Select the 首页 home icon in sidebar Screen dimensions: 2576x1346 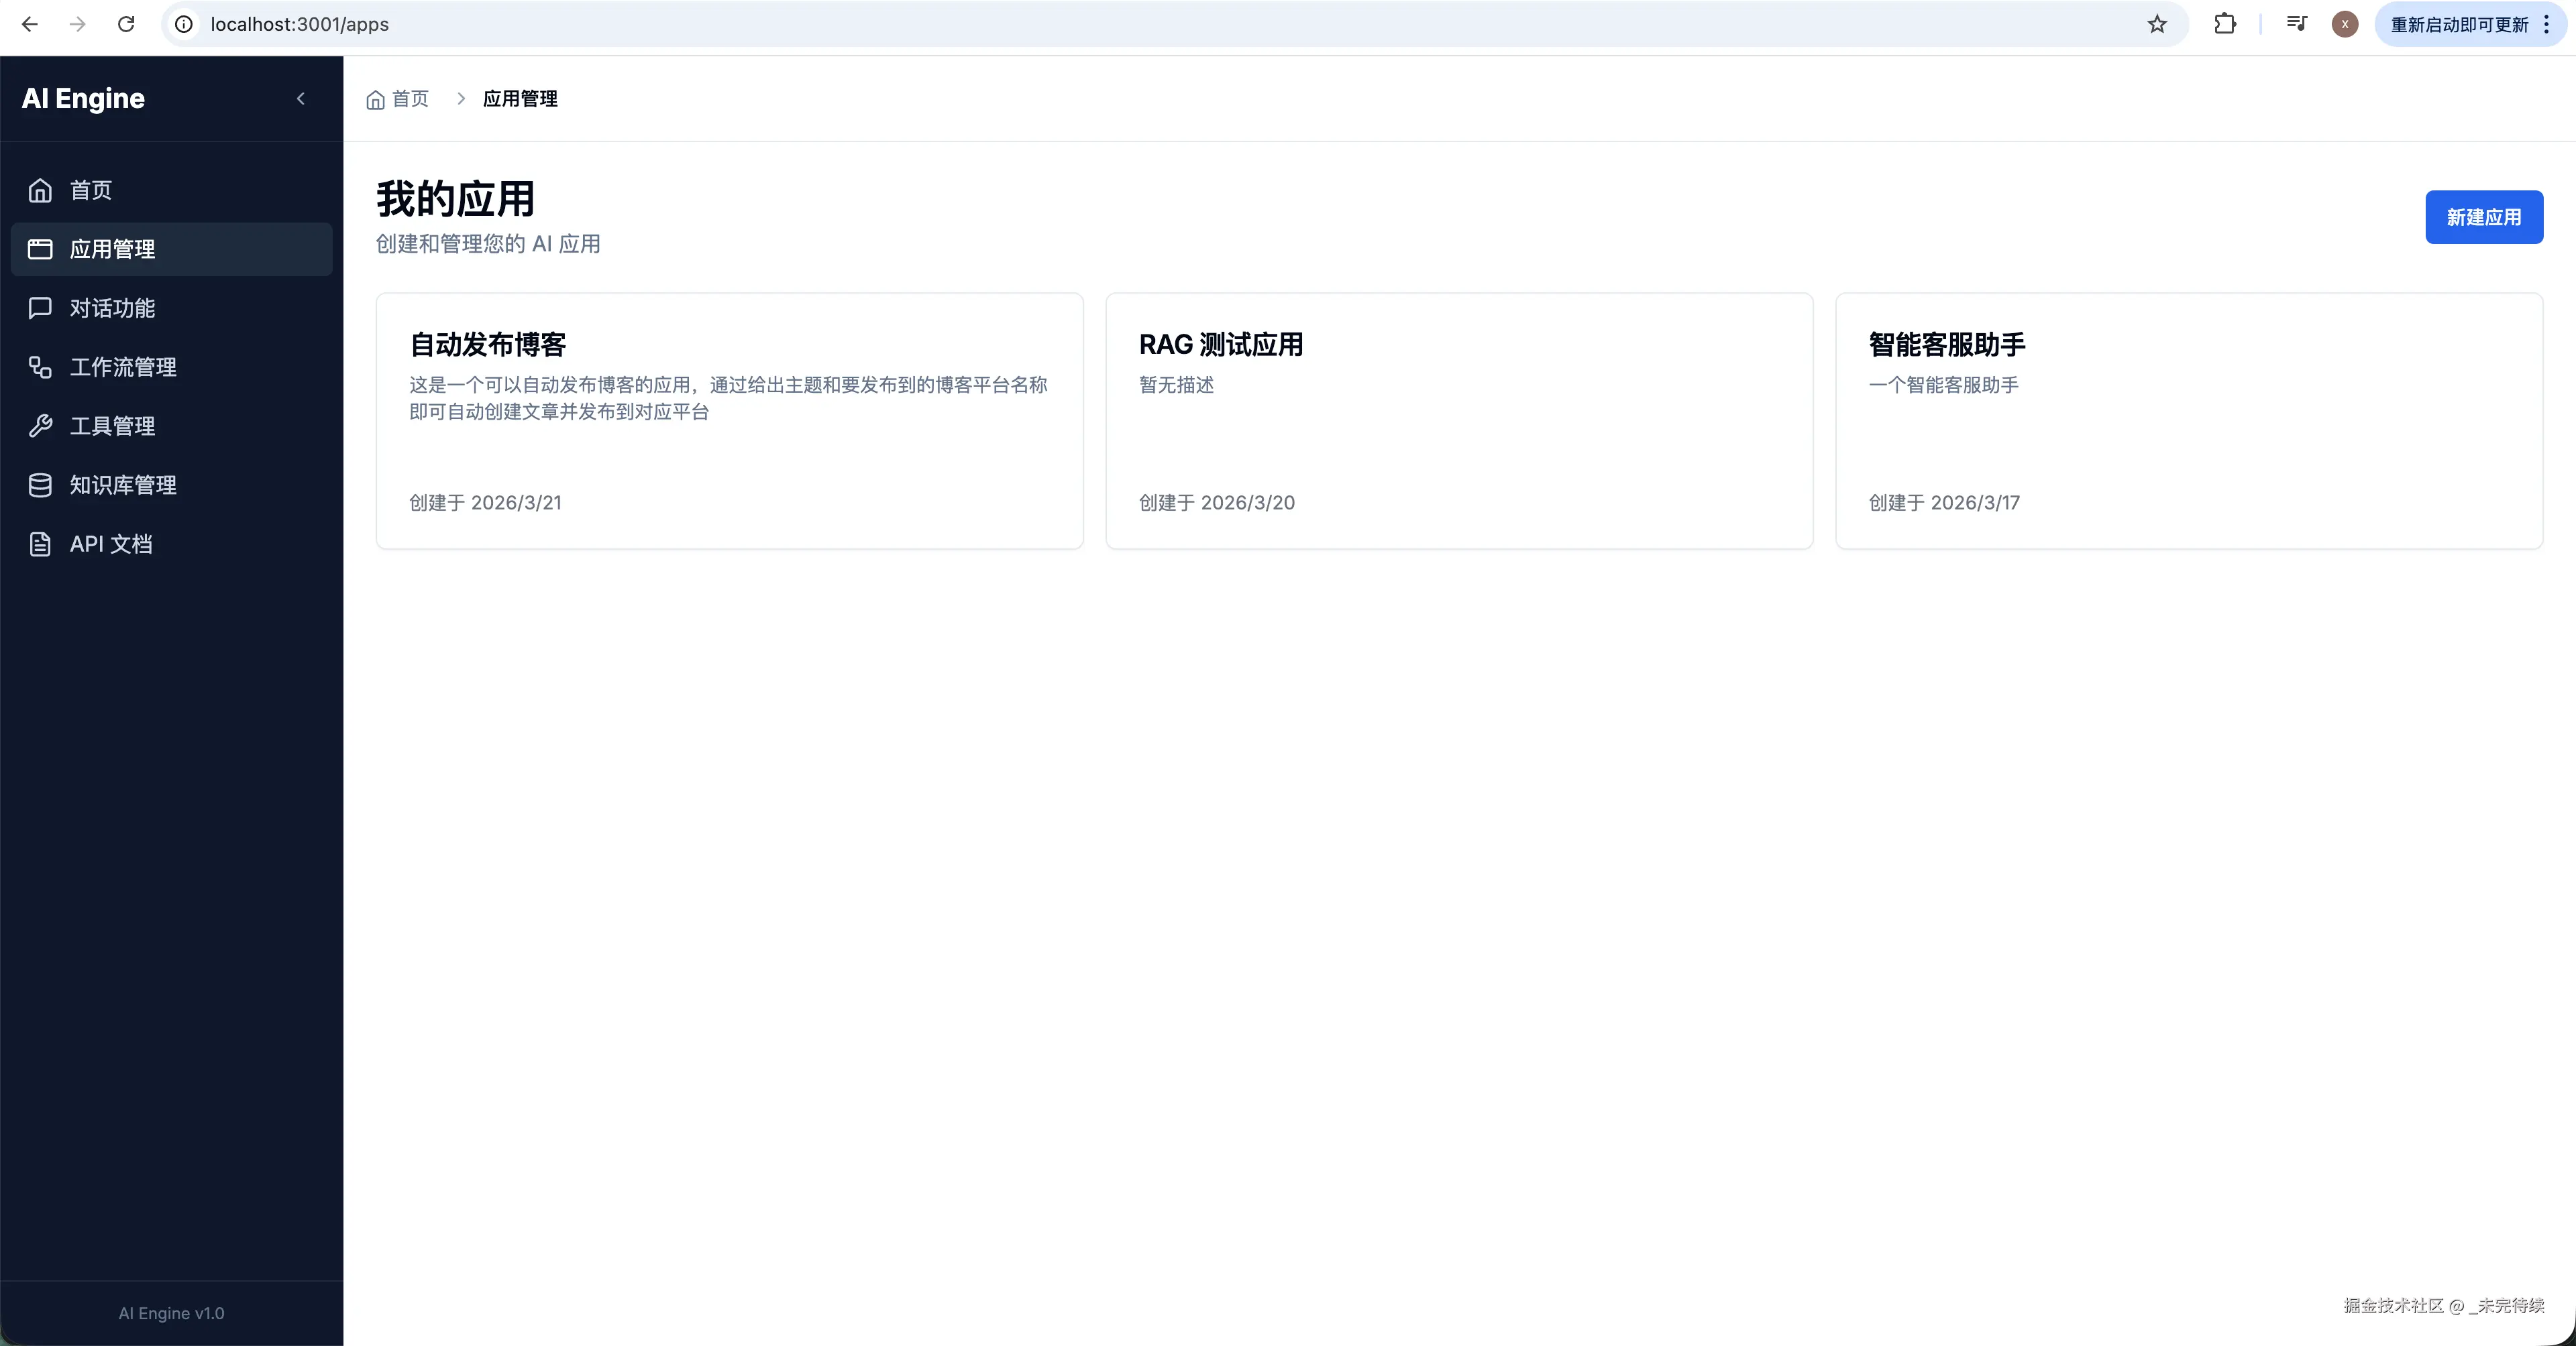pos(41,190)
